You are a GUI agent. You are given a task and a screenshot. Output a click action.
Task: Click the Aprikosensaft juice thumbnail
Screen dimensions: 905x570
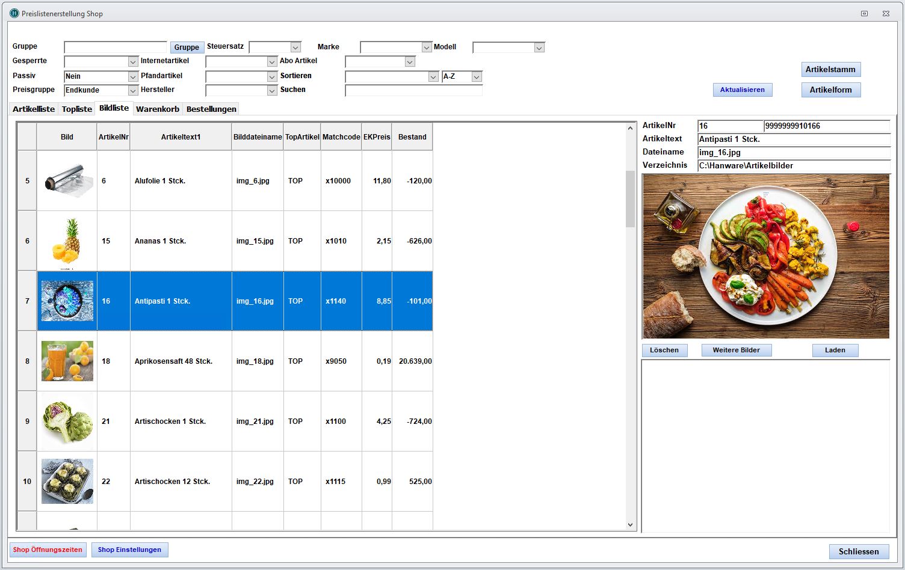[67, 361]
